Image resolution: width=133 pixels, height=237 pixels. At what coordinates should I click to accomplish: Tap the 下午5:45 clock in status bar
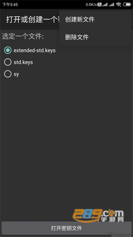pyautogui.click(x=10, y=5)
